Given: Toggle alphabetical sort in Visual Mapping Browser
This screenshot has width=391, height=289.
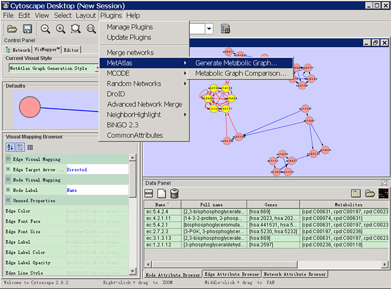Looking at the screenshot, I should (10, 147).
